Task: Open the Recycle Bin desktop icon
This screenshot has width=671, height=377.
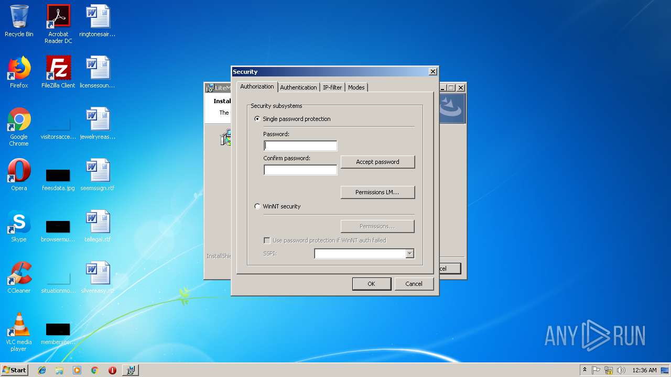Action: 19,21
